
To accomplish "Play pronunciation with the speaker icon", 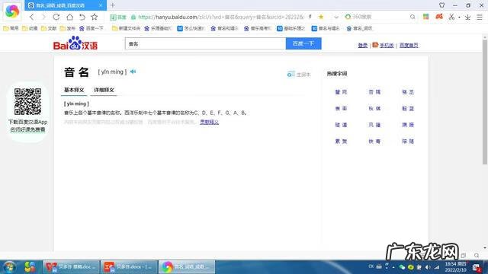I will coord(133,72).
